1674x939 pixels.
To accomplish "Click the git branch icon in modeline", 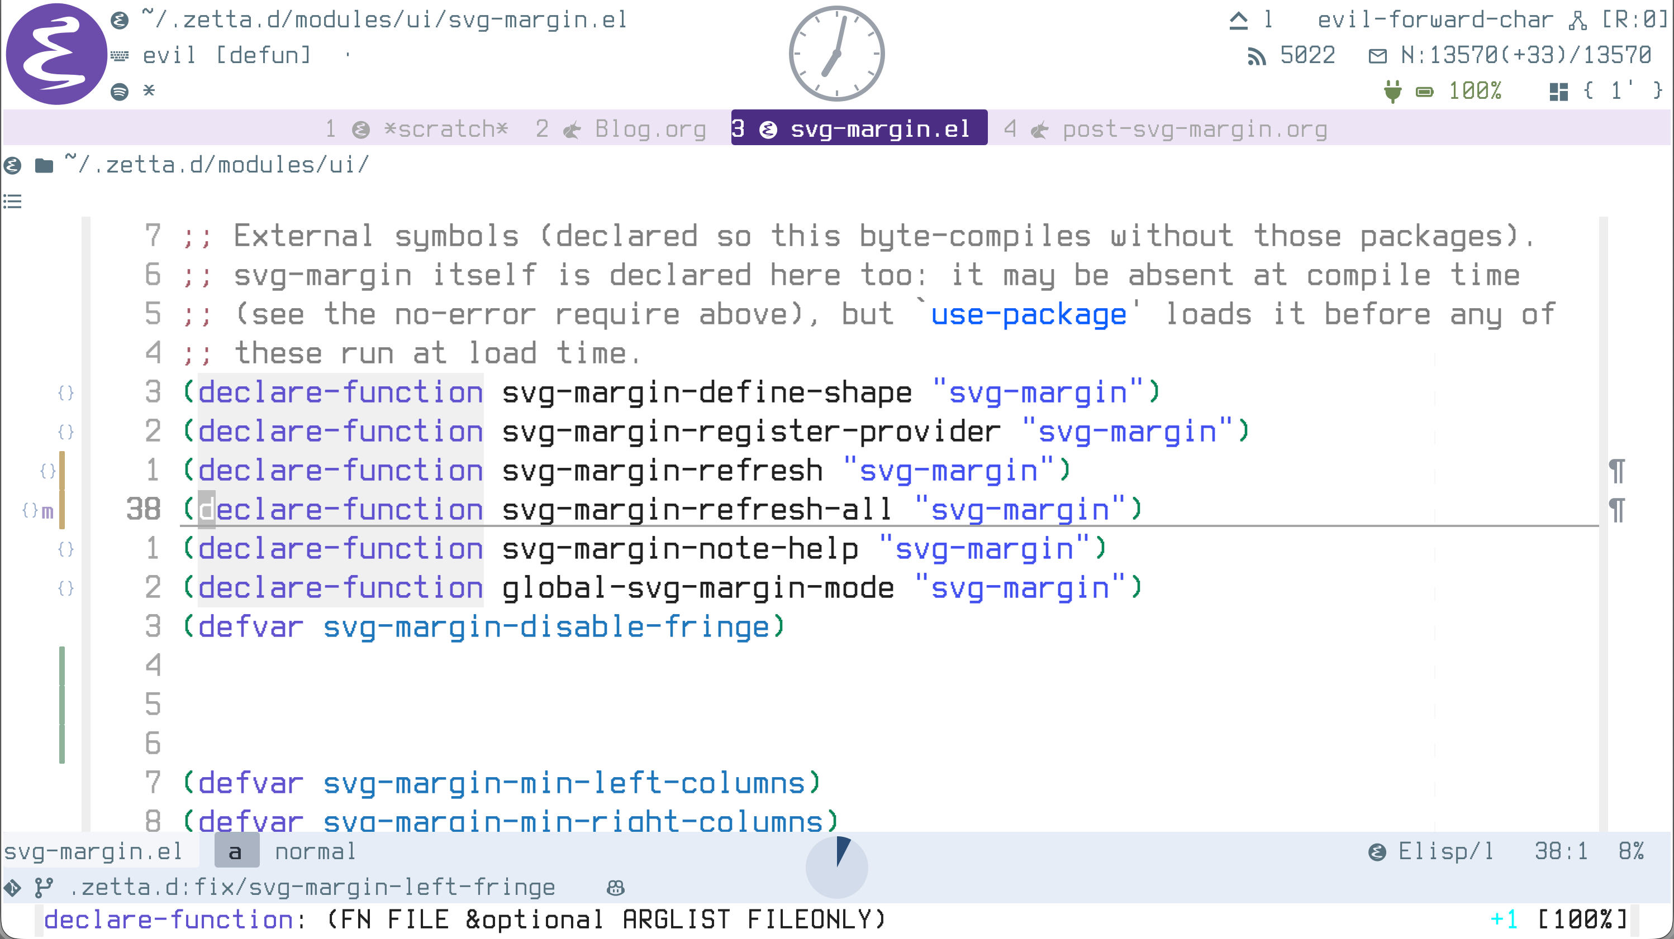I will (x=44, y=887).
